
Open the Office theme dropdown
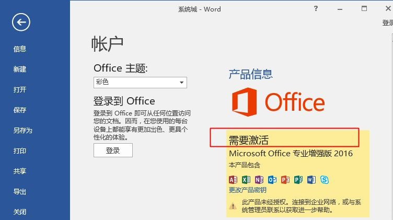(x=140, y=83)
